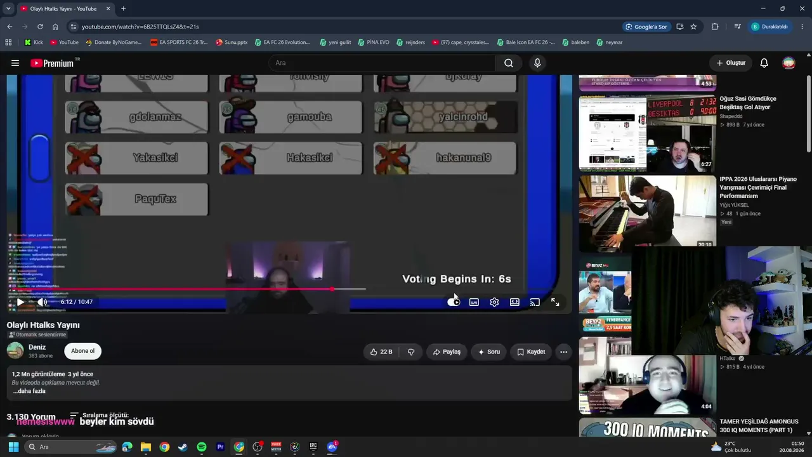Save the video with Kaydet
The height and width of the screenshot is (457, 812).
531,352
